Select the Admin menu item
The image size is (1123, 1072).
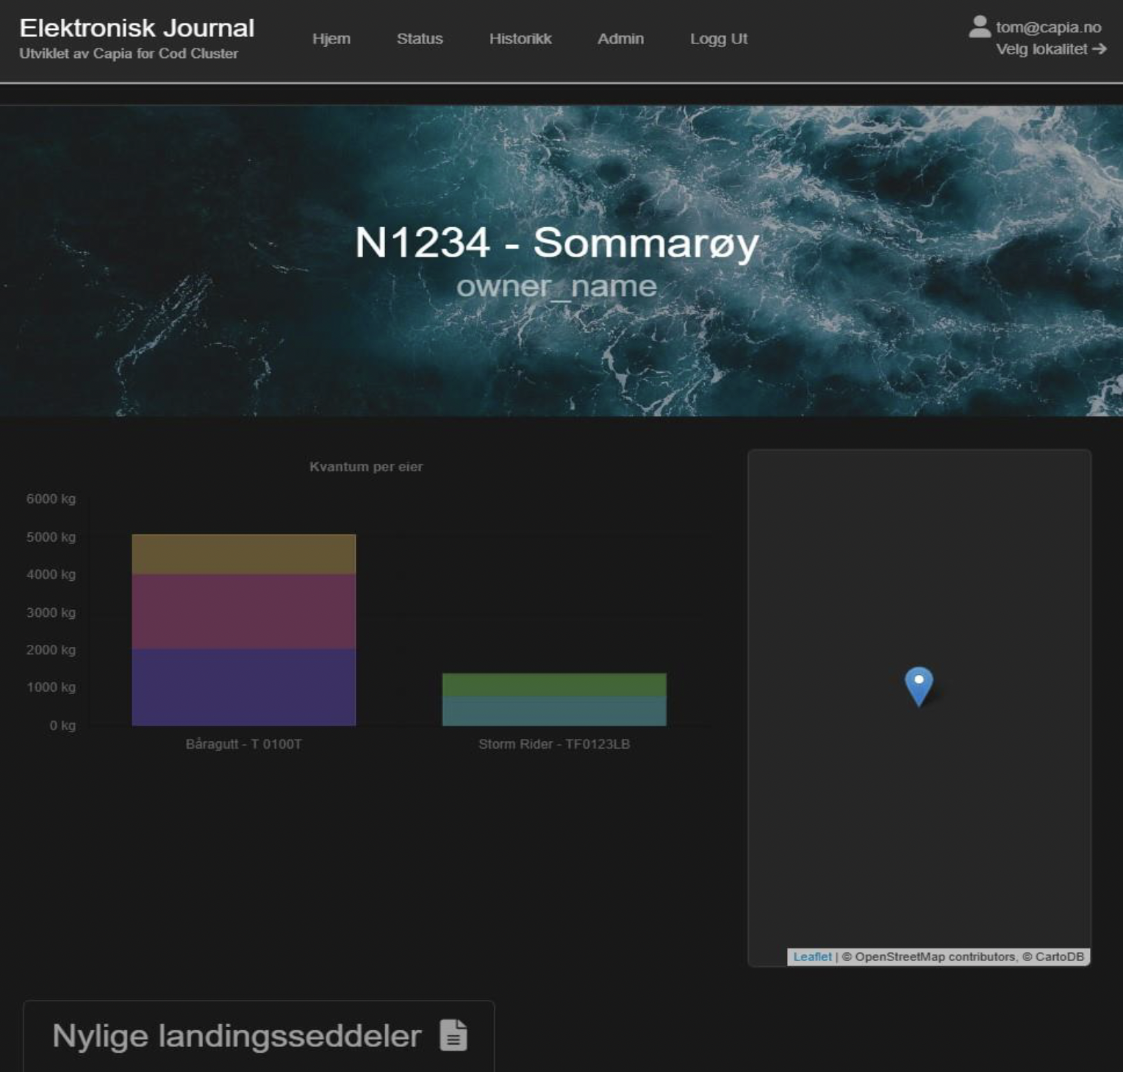(620, 39)
